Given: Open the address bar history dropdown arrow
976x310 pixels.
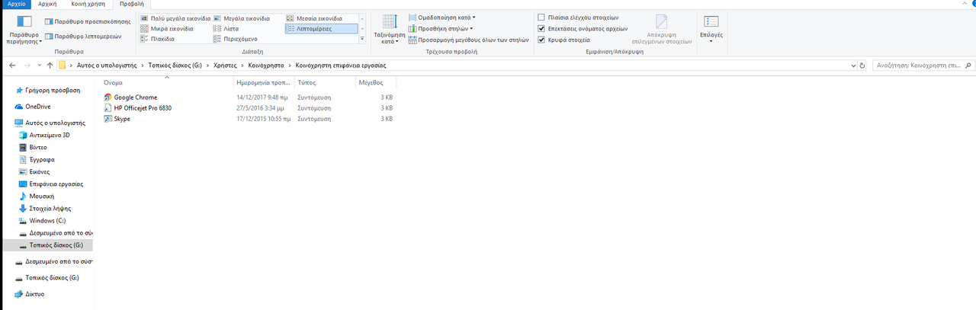Looking at the screenshot, I should tap(853, 66).
